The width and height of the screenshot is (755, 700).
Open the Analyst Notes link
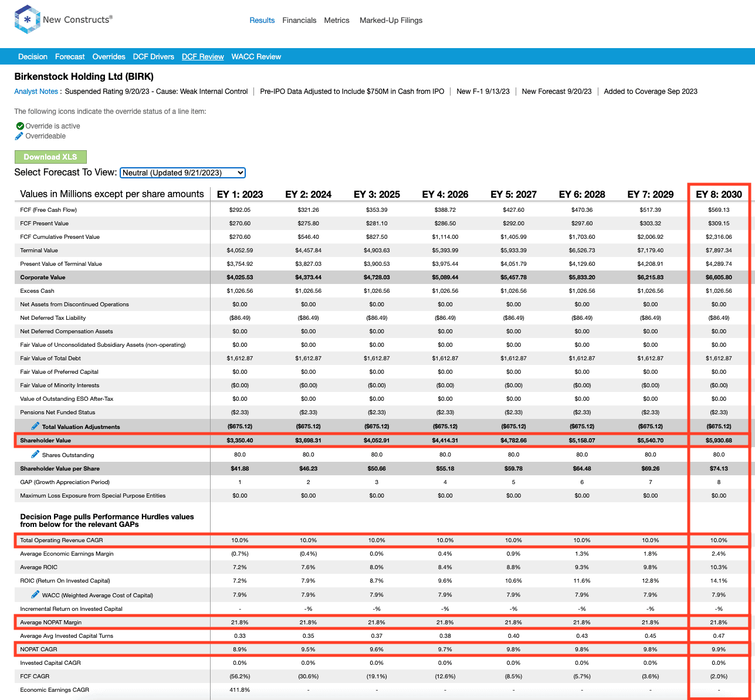(x=36, y=91)
